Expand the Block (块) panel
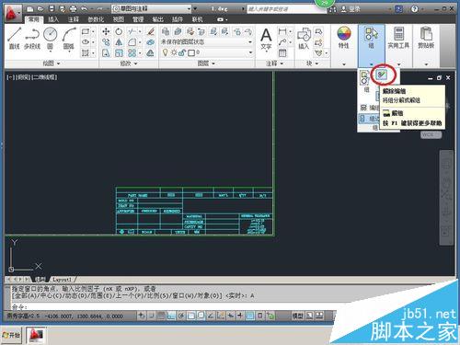 point(312,63)
